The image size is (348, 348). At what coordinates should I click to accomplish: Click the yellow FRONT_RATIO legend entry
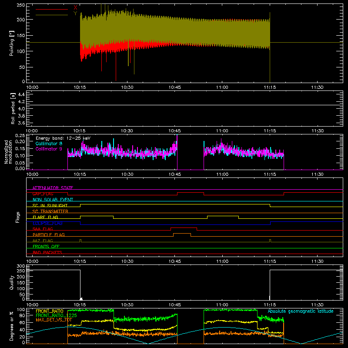(50, 311)
